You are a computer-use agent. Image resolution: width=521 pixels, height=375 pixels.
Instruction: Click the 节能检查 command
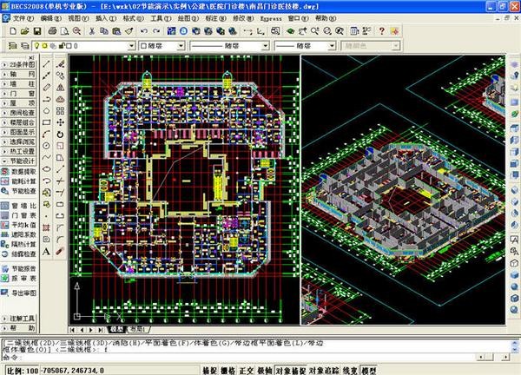(19, 191)
